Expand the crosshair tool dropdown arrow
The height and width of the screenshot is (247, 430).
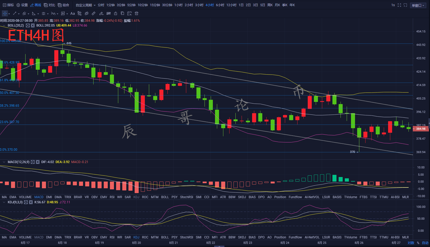(9, 14)
